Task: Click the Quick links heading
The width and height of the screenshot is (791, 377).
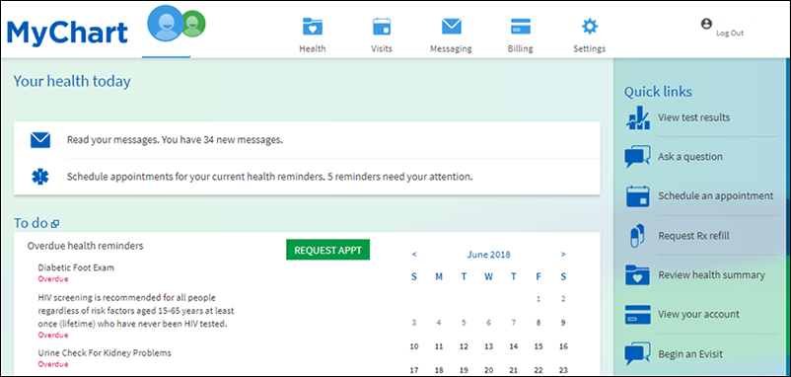Action: click(x=658, y=92)
